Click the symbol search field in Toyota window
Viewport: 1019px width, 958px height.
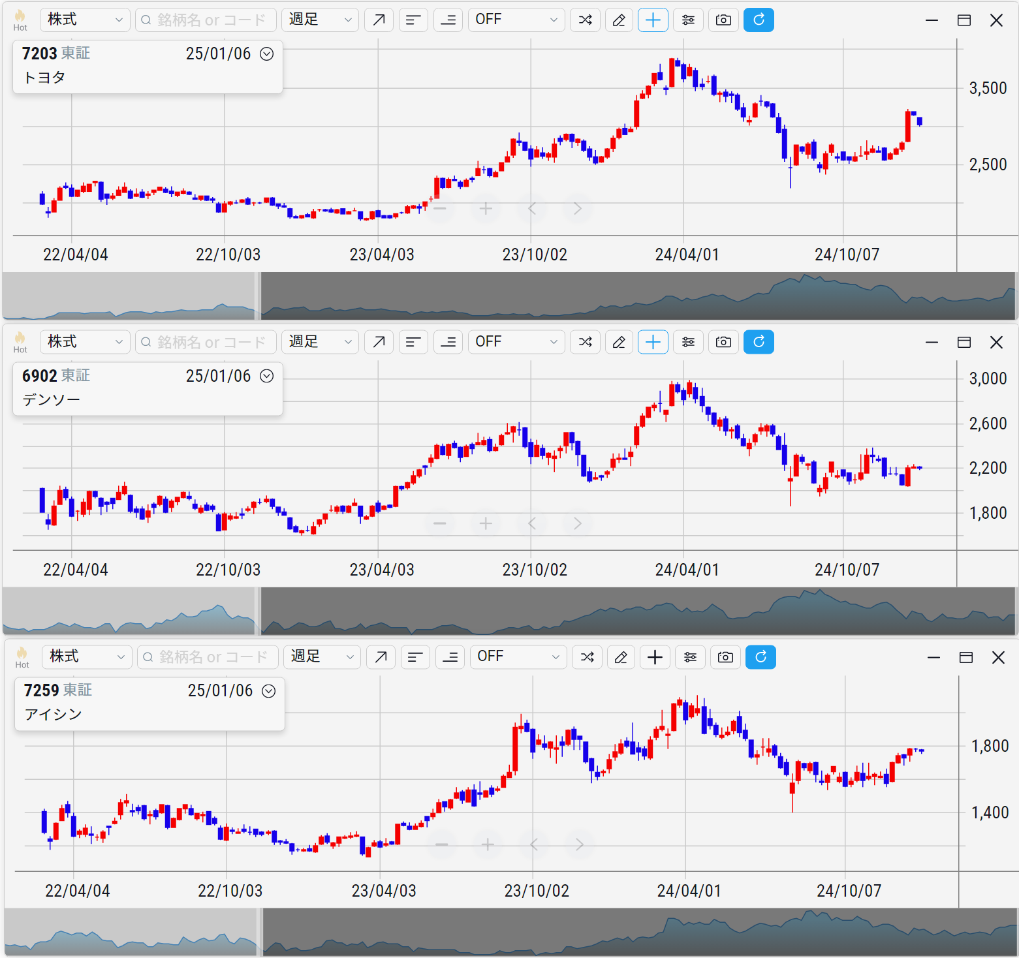coord(206,20)
